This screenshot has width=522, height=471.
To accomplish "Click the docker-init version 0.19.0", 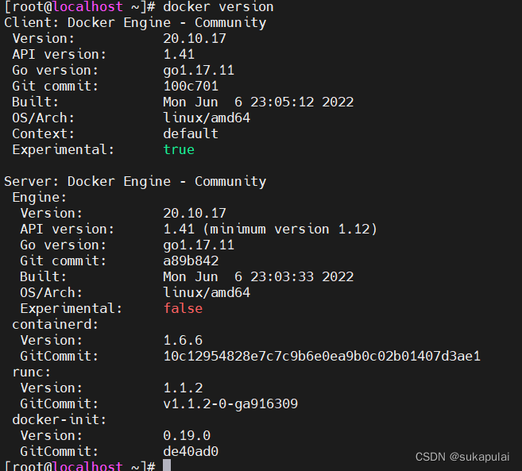I will click(187, 435).
